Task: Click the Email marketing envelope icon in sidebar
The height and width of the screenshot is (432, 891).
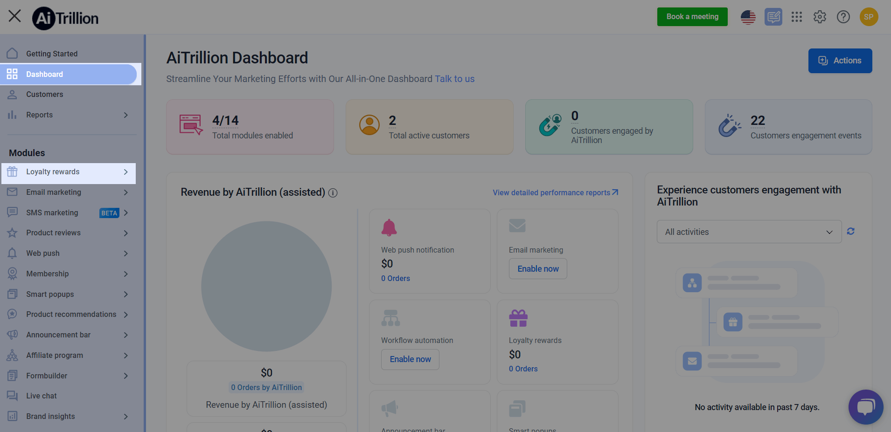Action: pos(13,192)
